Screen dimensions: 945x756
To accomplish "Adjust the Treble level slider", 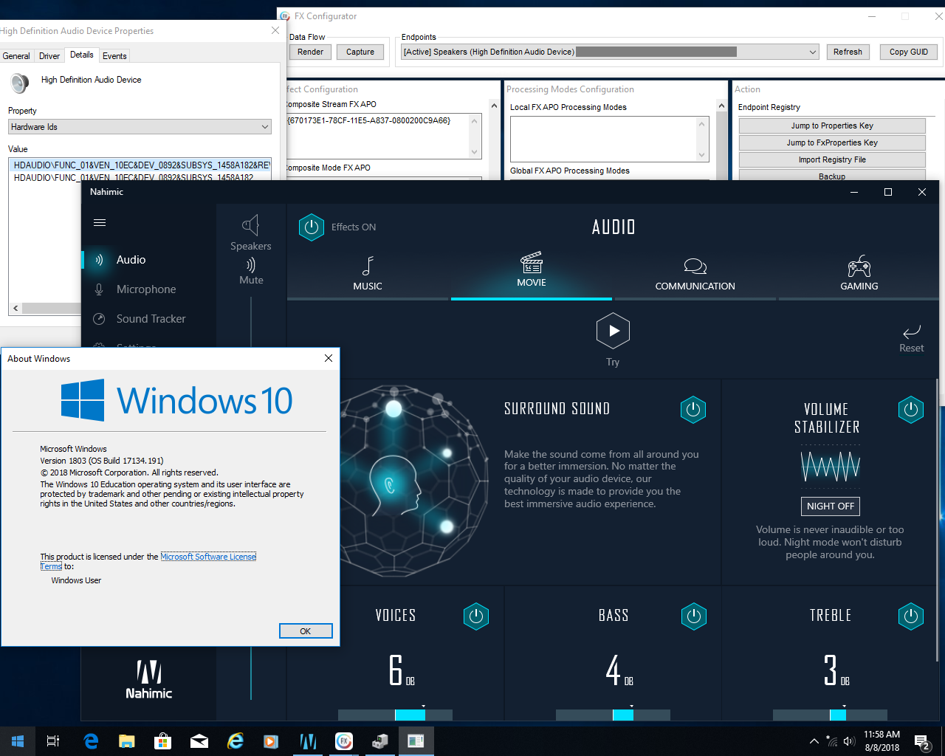I will [x=830, y=715].
